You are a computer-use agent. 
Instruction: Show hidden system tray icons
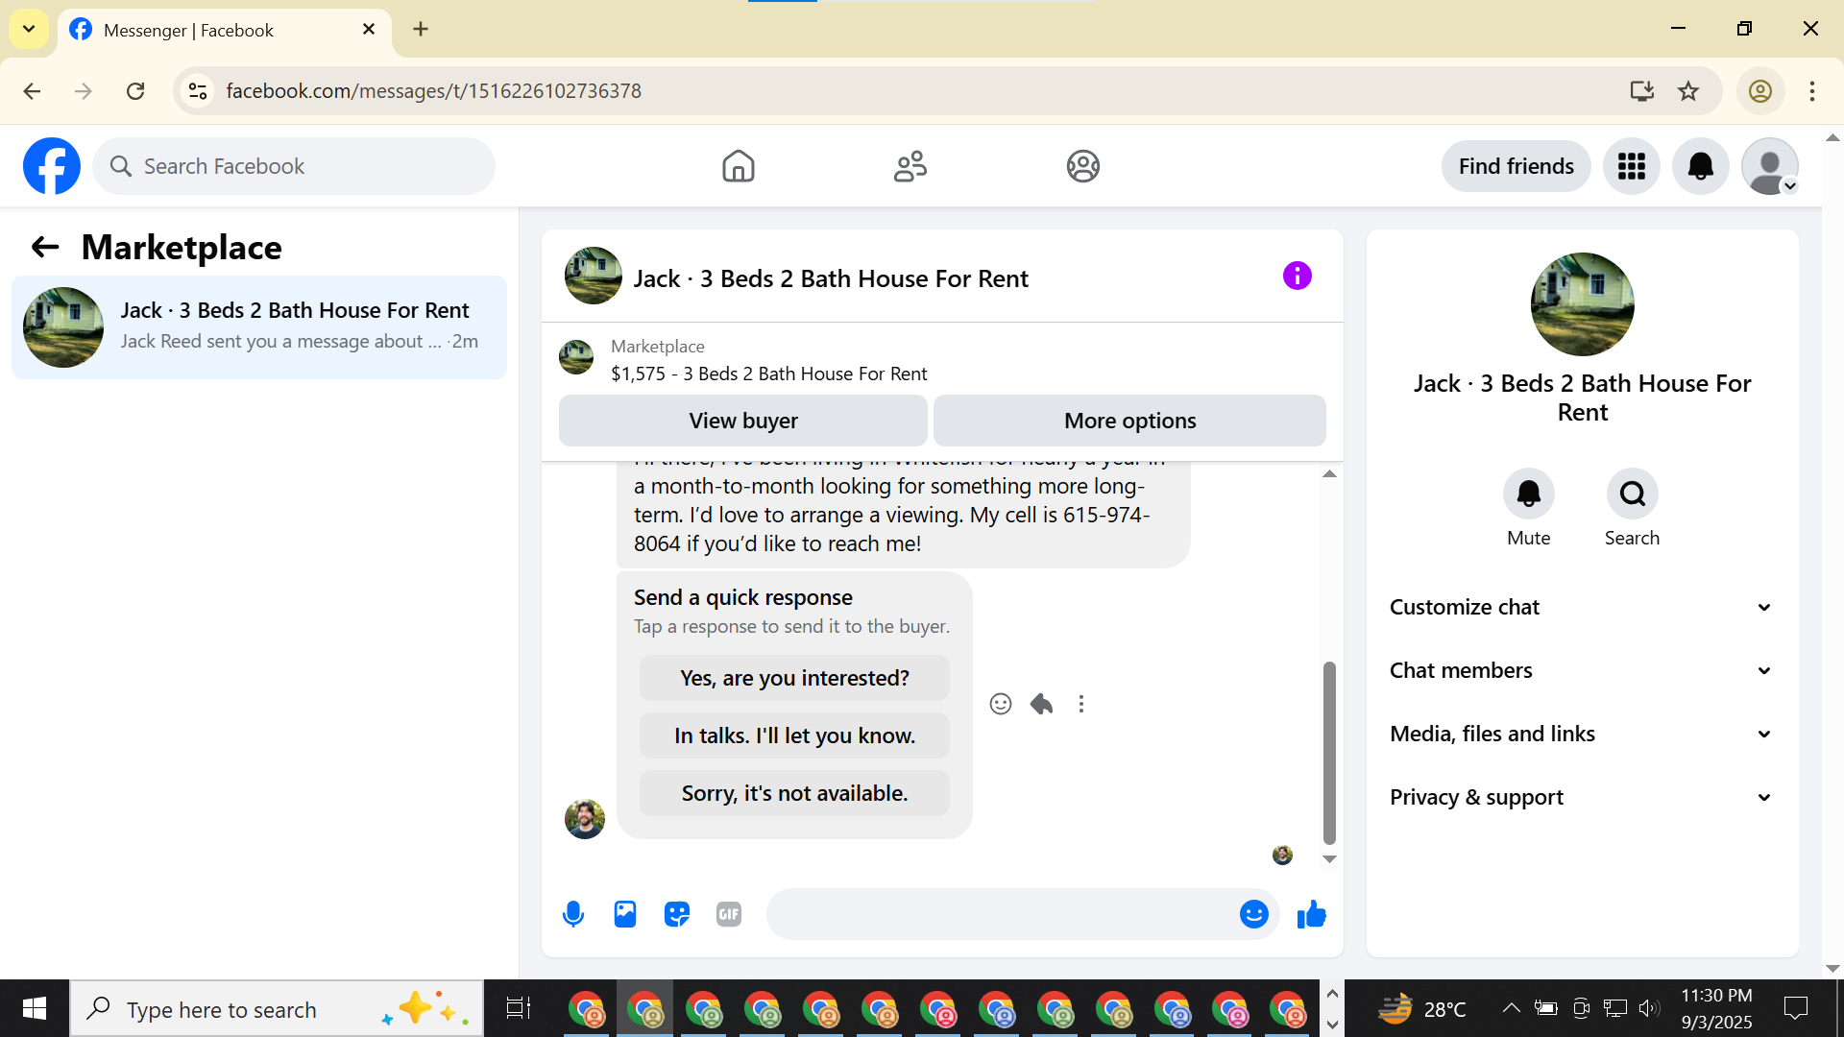(1511, 1008)
